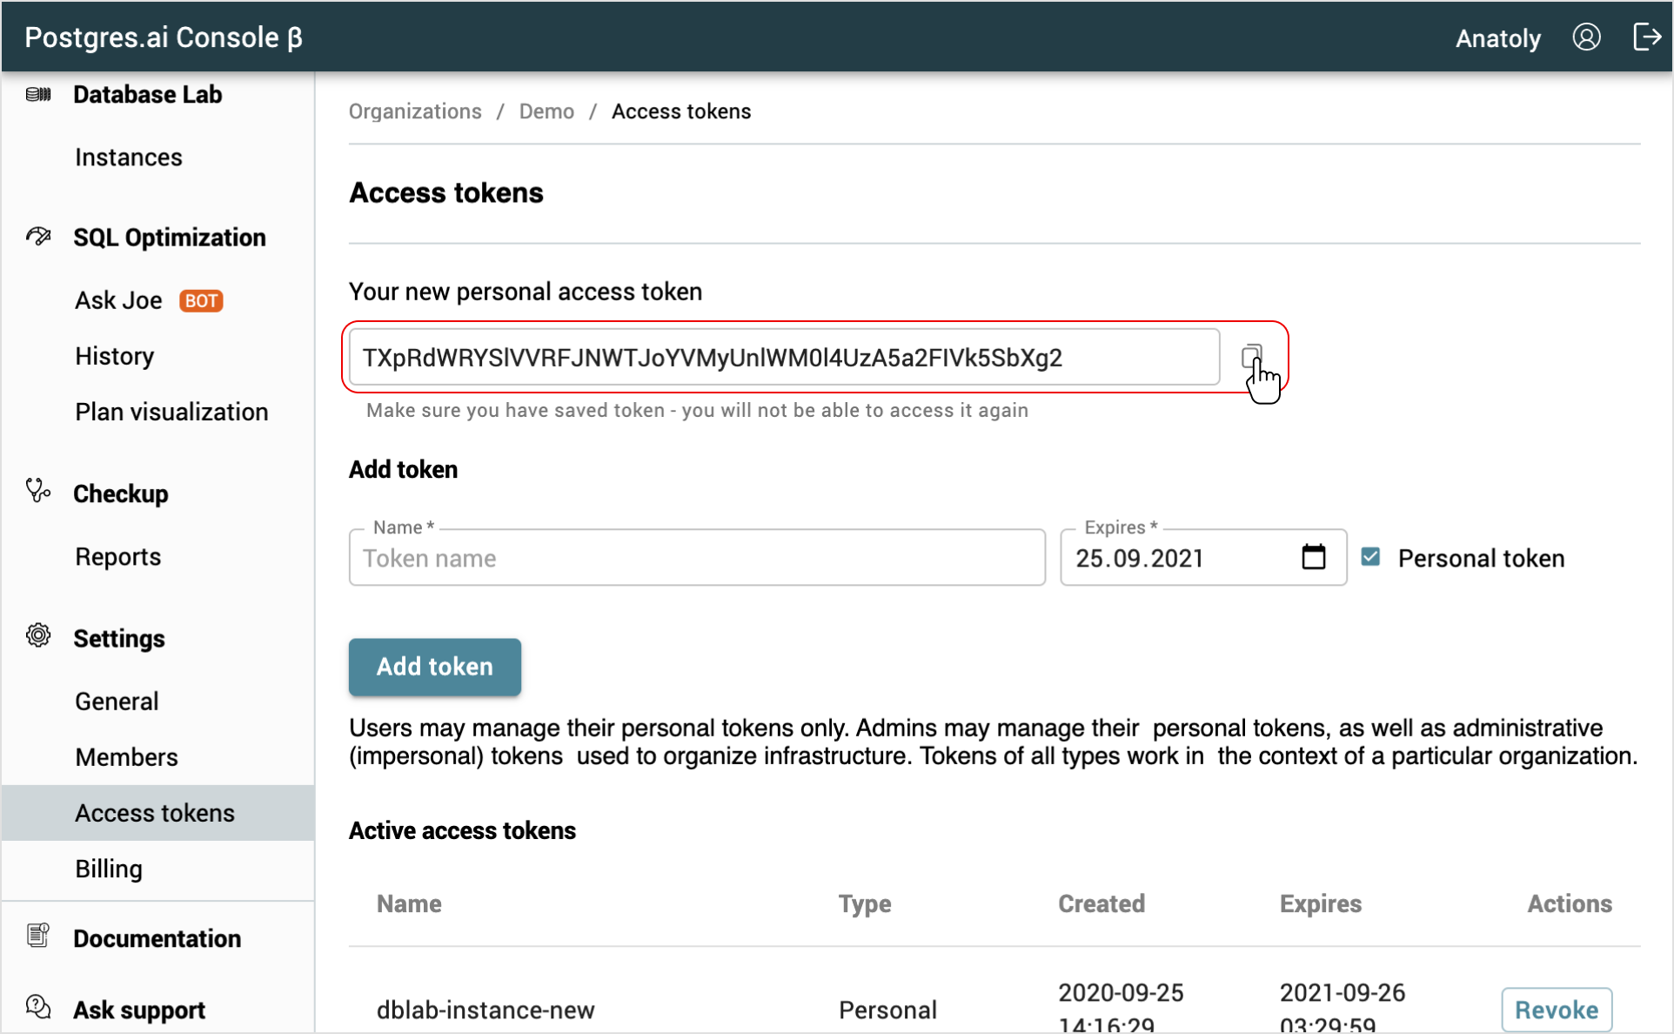Viewport: 1674px width, 1034px height.
Task: Click the Expires date field
Action: click(x=1203, y=557)
